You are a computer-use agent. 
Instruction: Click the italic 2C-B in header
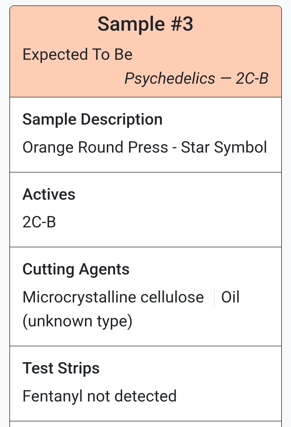[x=252, y=79]
